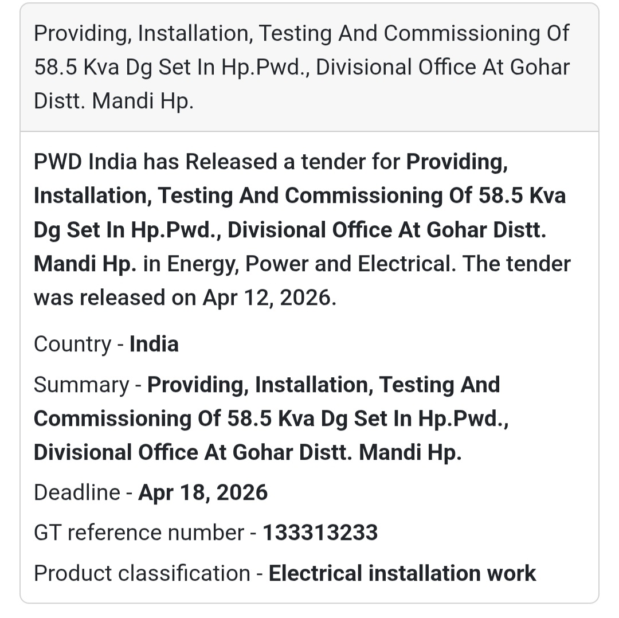The image size is (619, 618).
Task: Click the "Summary" field label
Action: tap(81, 385)
